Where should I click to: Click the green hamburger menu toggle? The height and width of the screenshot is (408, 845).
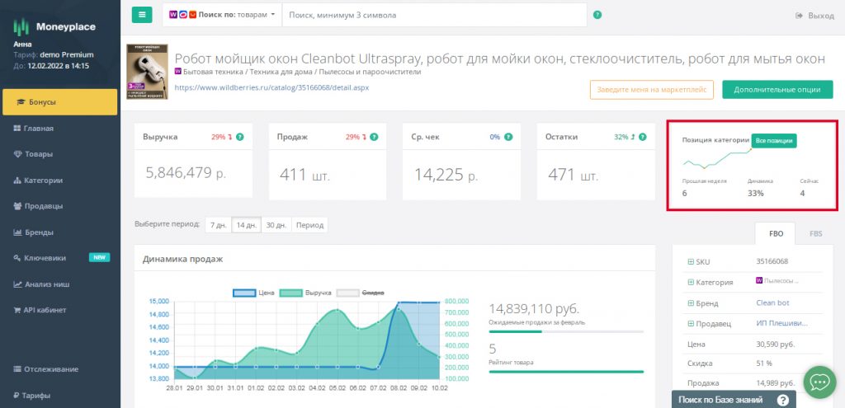tap(142, 15)
